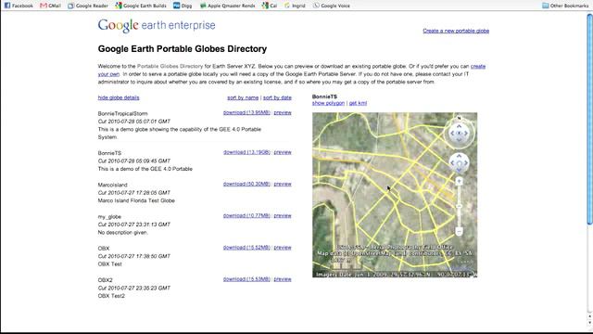Click the look-up arrow on the compass ring
The height and width of the screenshot is (334, 593).
point(459,126)
